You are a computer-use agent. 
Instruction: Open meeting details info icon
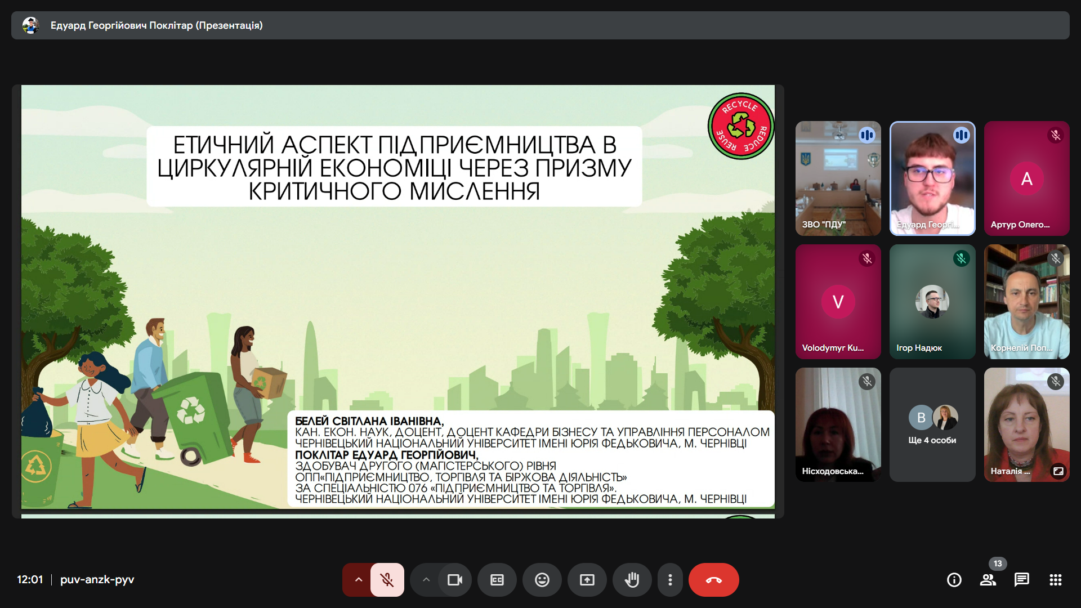point(954,580)
